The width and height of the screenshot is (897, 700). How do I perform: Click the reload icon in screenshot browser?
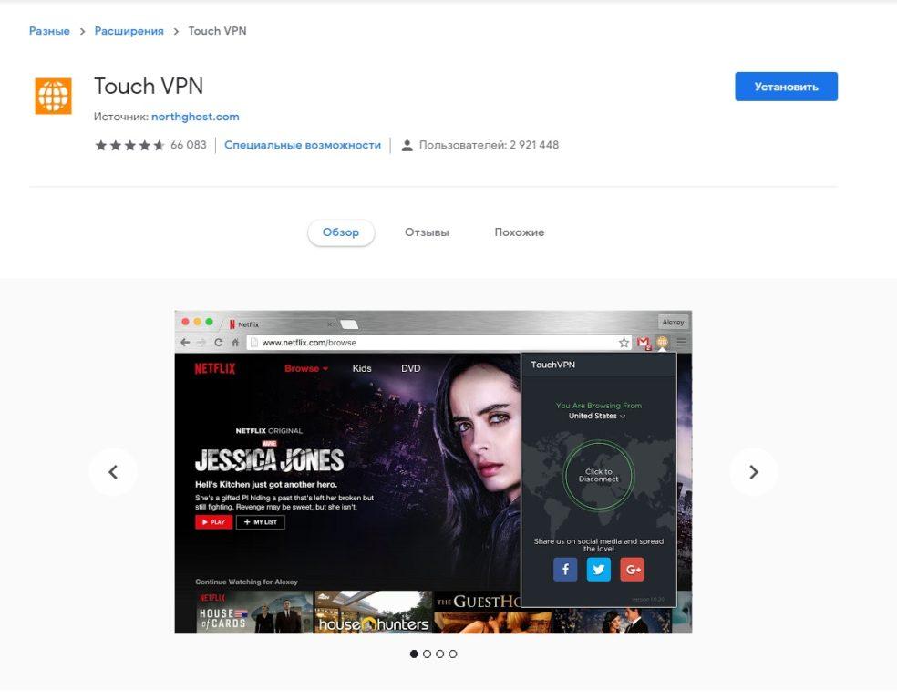(219, 343)
